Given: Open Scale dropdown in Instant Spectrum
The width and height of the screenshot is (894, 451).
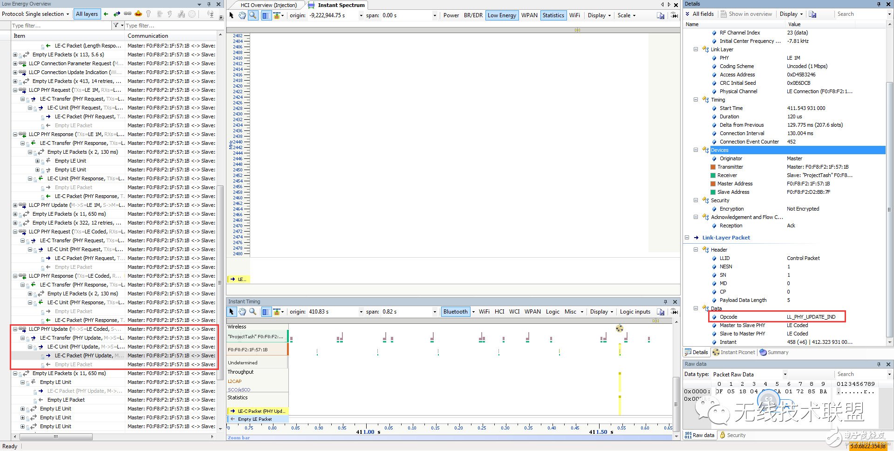Looking at the screenshot, I should [x=627, y=15].
